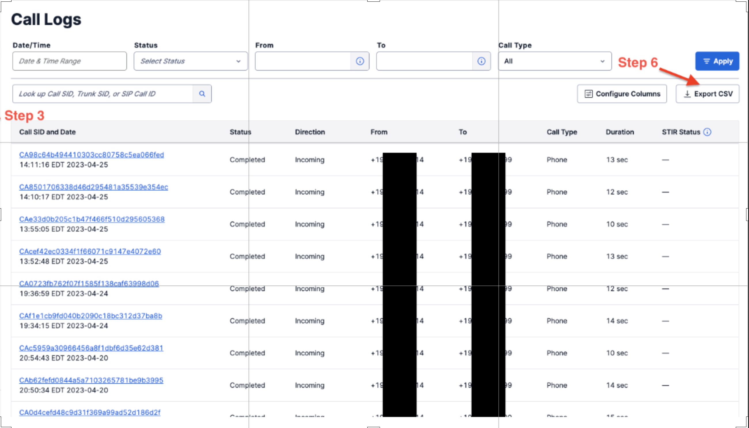Screen dimensions: 749x428
Task: Open call CA8501706338d46d295481a35539e354ec
Action: click(x=94, y=187)
